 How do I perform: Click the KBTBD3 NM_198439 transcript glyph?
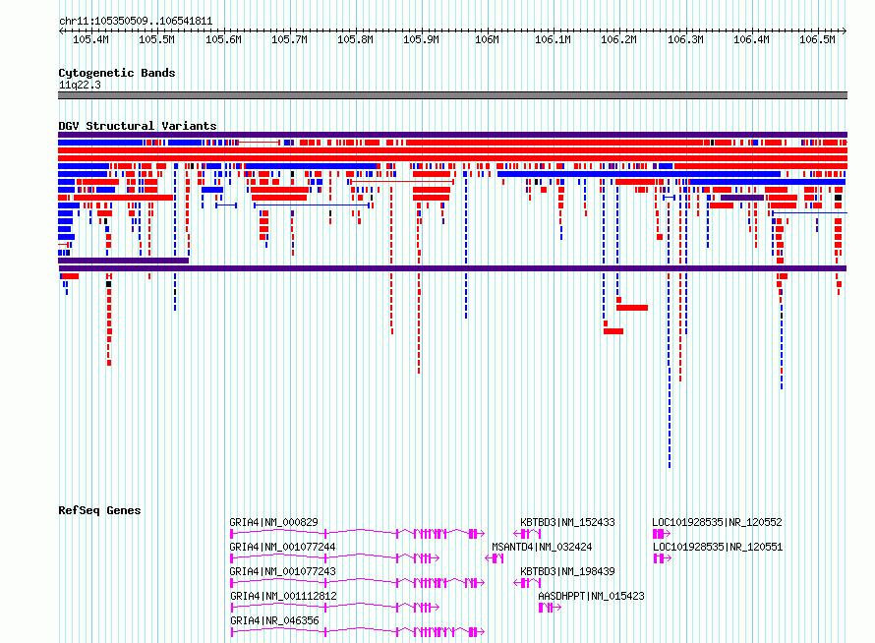click(527, 583)
